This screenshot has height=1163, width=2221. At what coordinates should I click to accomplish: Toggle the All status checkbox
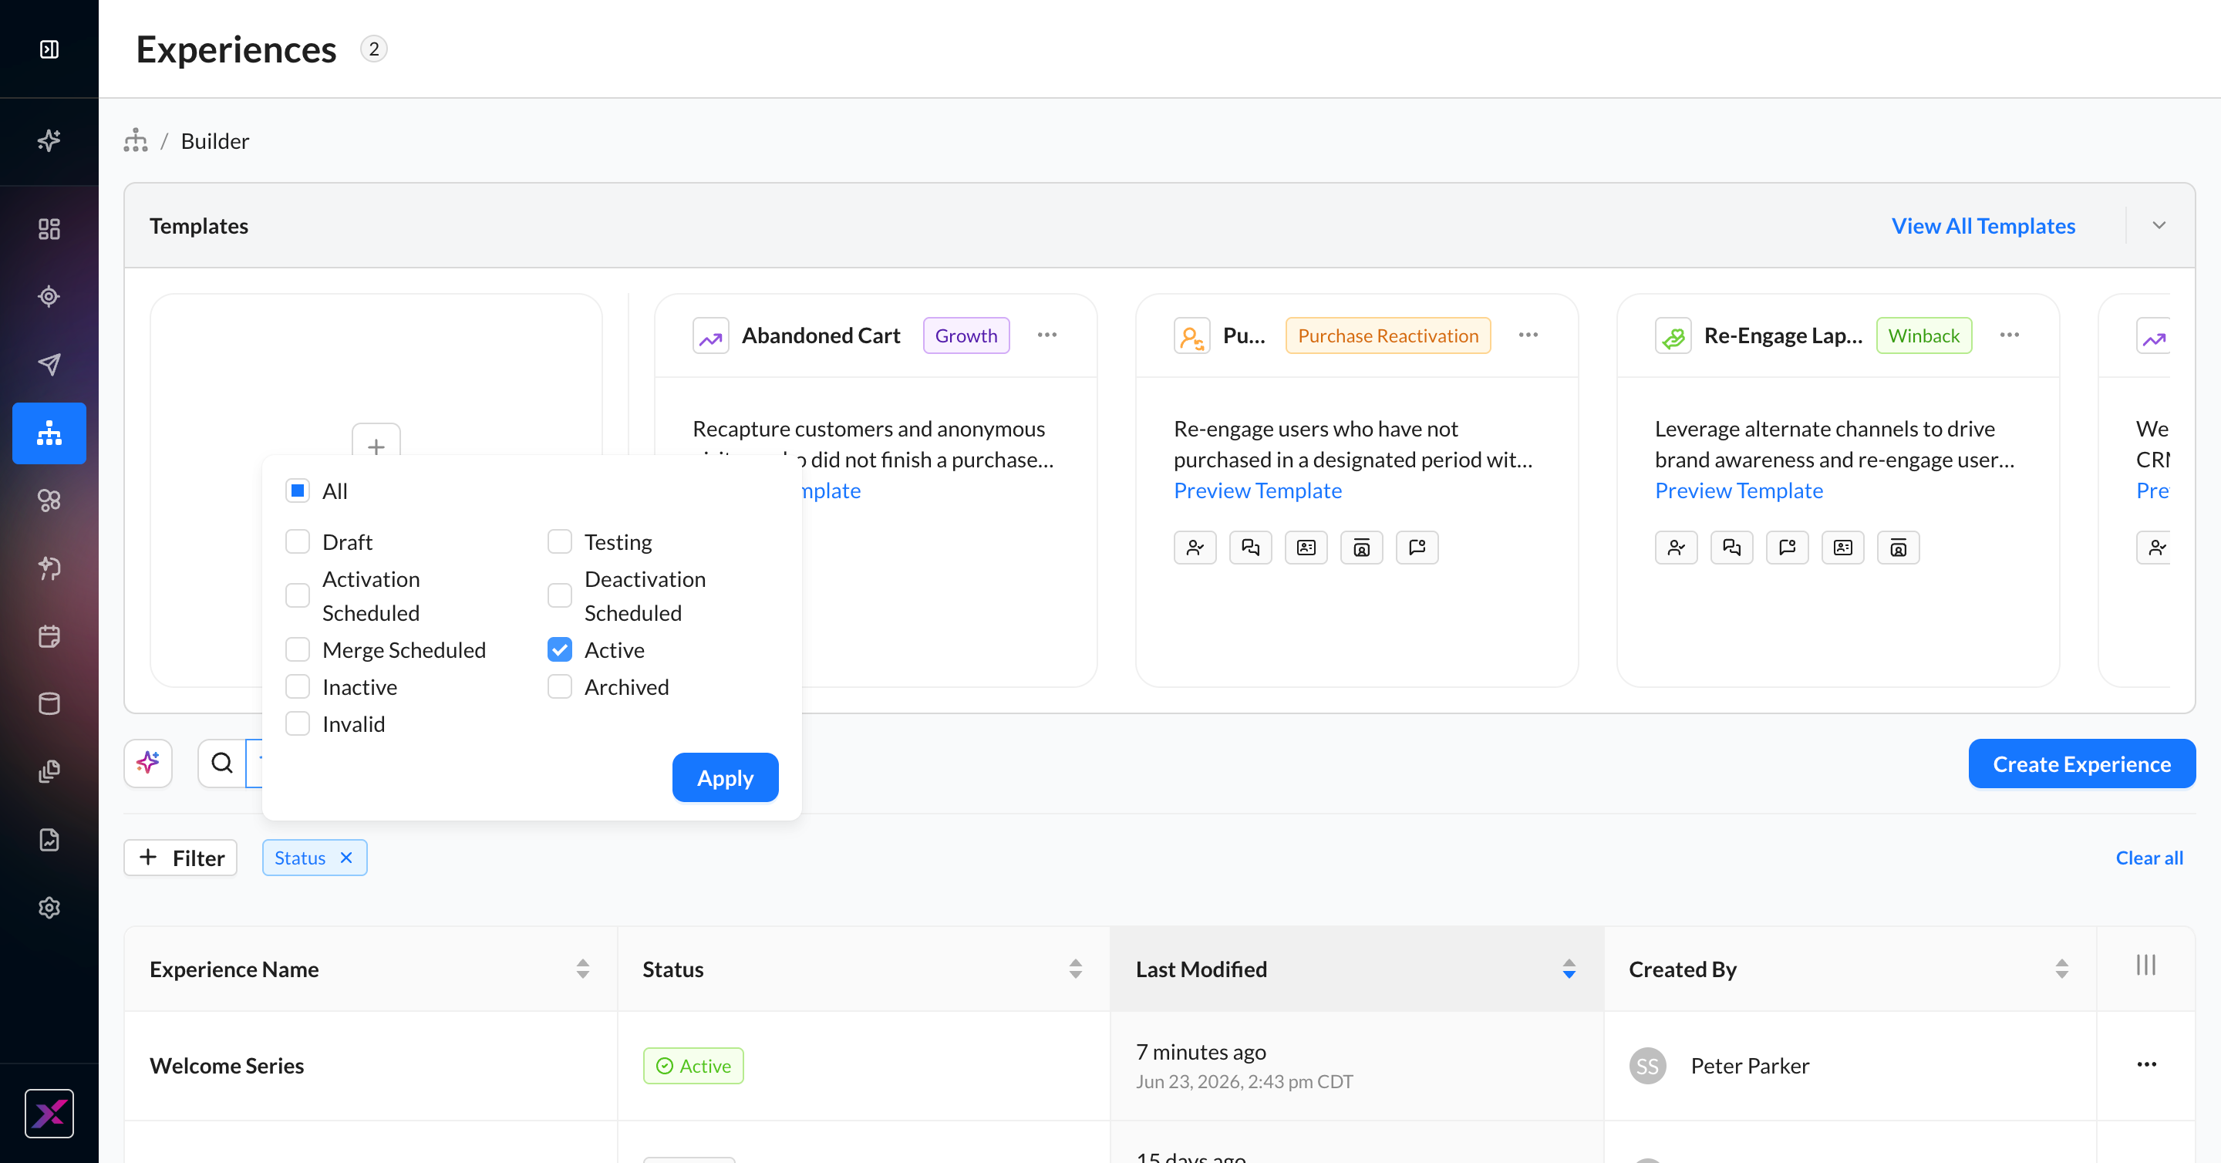(x=298, y=490)
